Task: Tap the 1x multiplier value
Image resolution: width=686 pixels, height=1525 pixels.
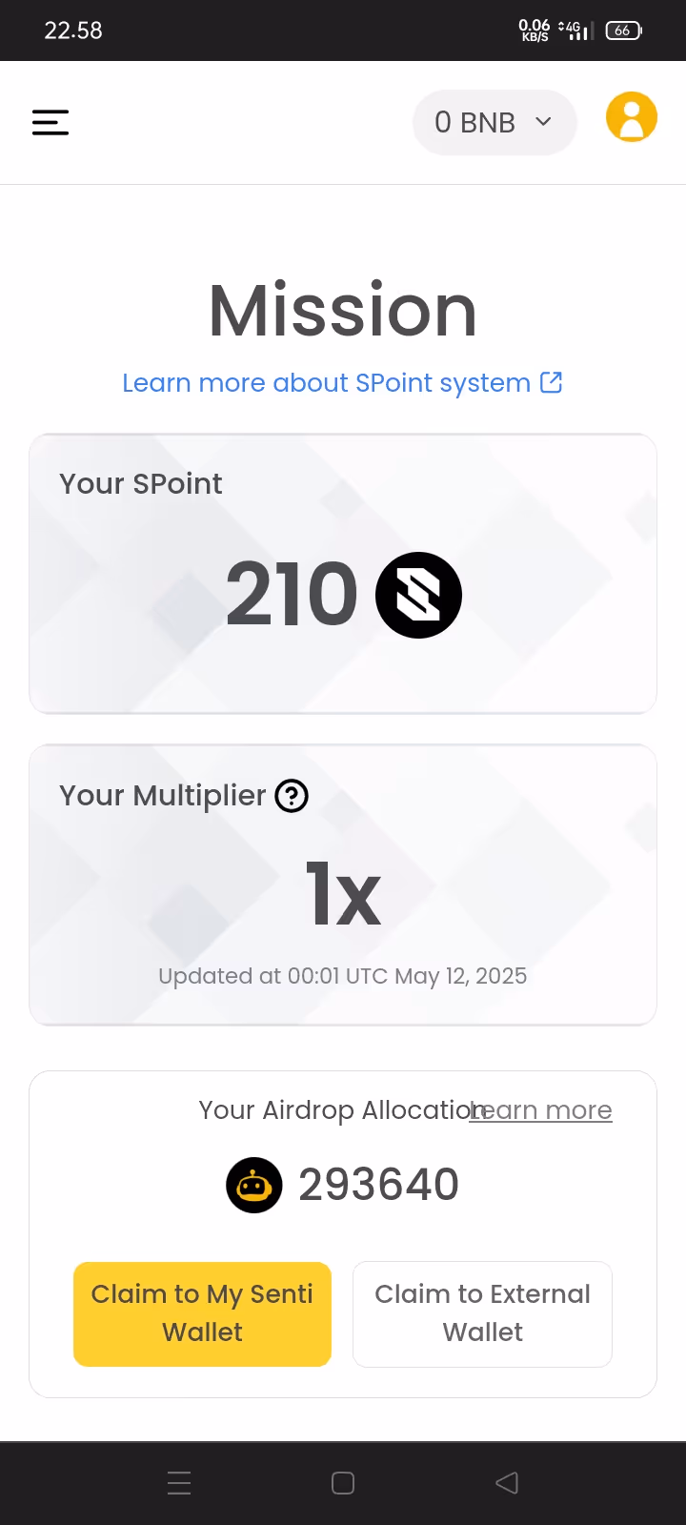Action: click(x=343, y=895)
